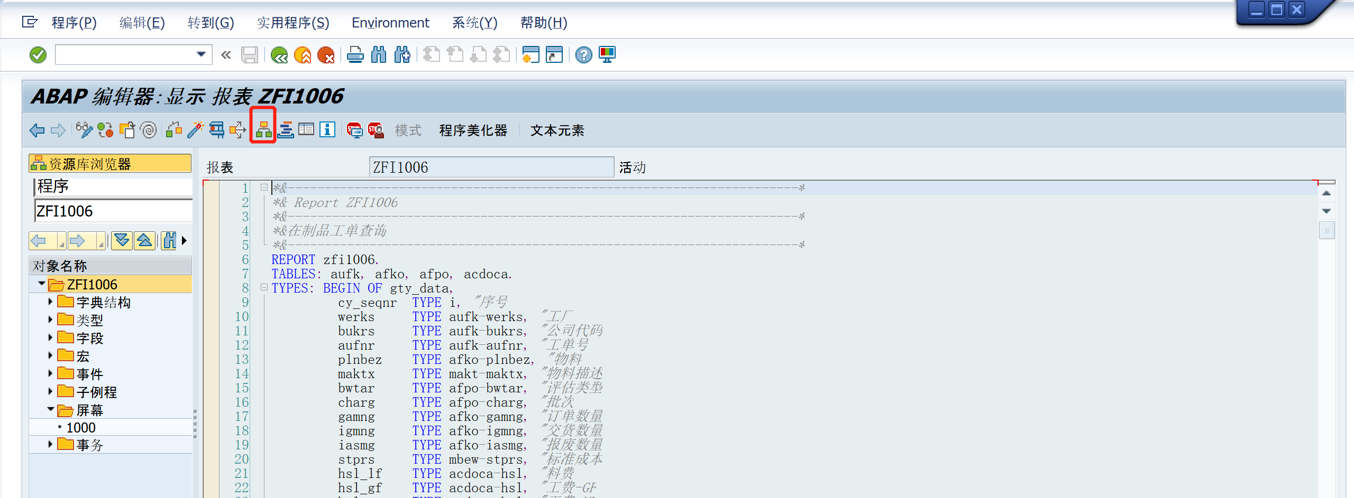The image size is (1354, 498).
Task: Display the object list via the highlighted icon
Action: [x=263, y=130]
